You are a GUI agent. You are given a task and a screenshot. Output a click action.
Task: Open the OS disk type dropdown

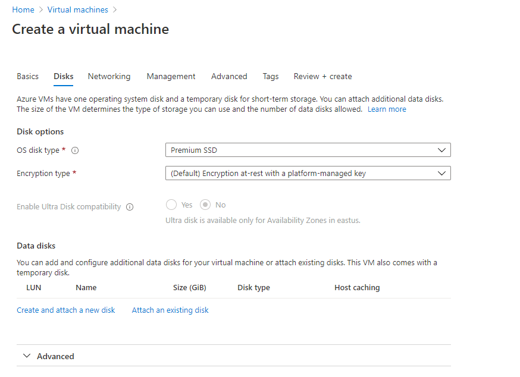pos(308,150)
